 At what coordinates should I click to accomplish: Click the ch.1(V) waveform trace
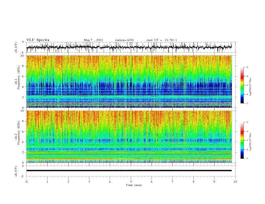[x=129, y=47]
